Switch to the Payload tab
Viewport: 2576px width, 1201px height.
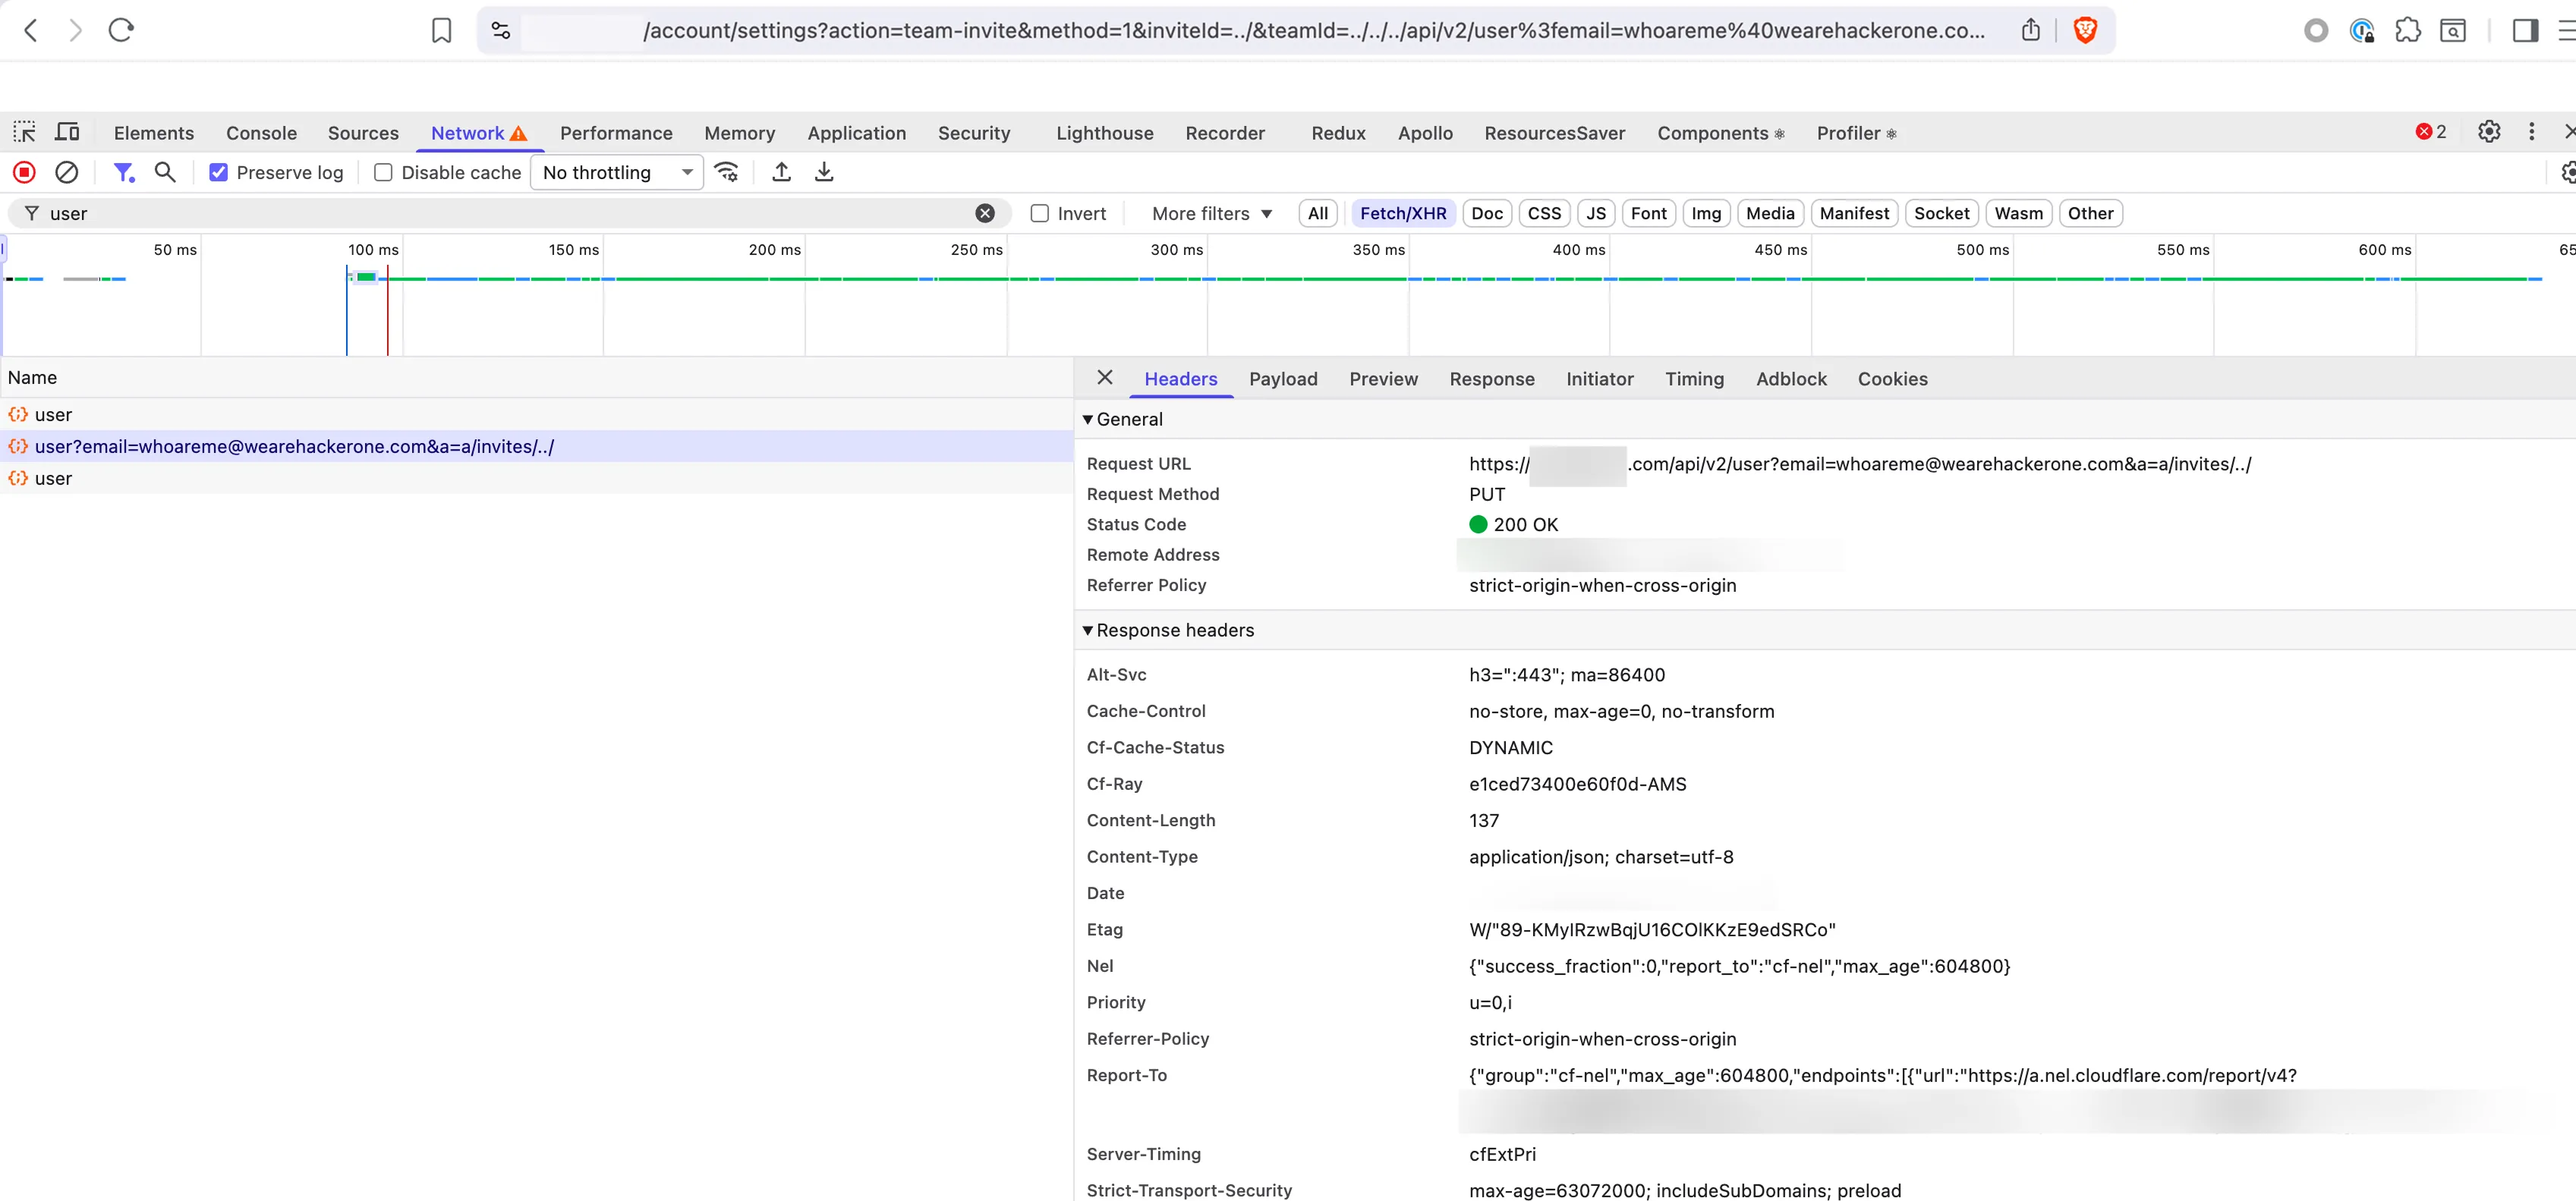1283,379
